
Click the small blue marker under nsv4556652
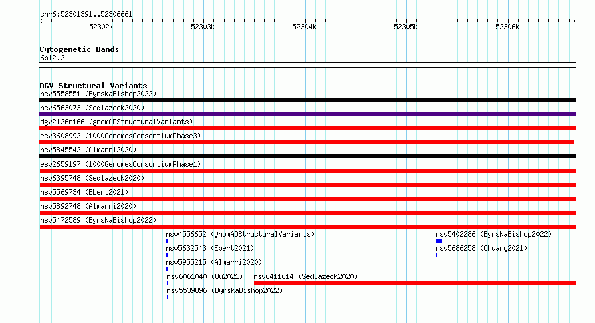tap(167, 241)
